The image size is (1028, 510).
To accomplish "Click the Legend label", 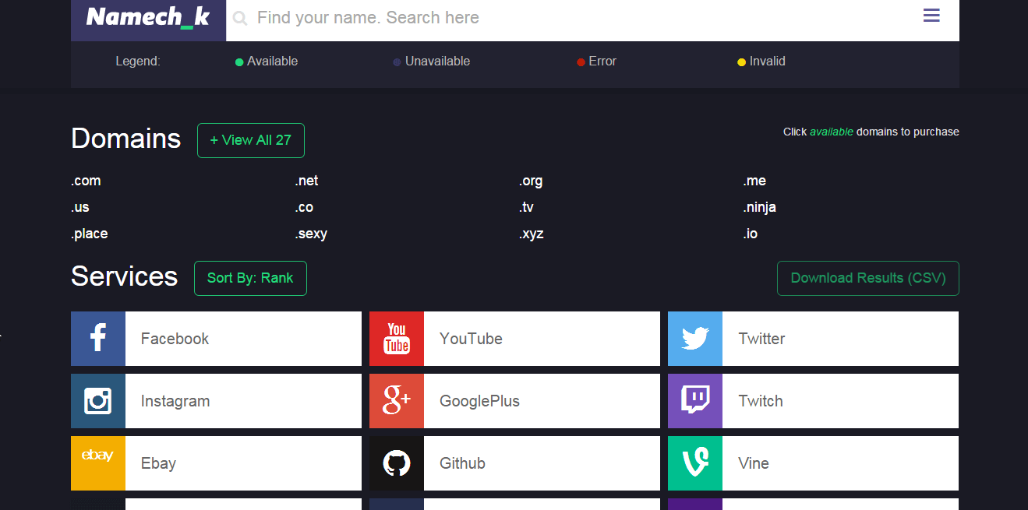I will pos(138,62).
